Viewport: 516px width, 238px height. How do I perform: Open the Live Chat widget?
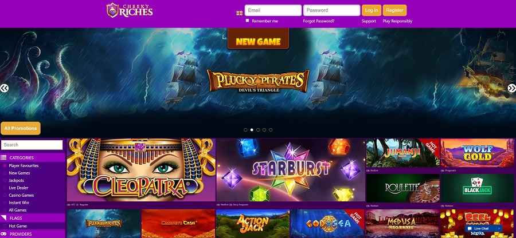pyautogui.click(x=483, y=228)
